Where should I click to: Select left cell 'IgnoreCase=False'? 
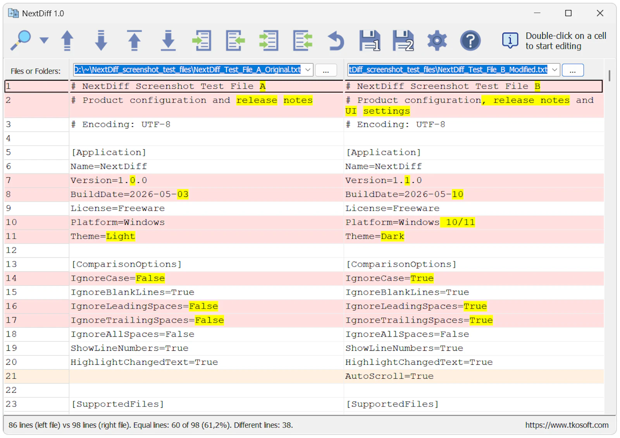(207, 278)
